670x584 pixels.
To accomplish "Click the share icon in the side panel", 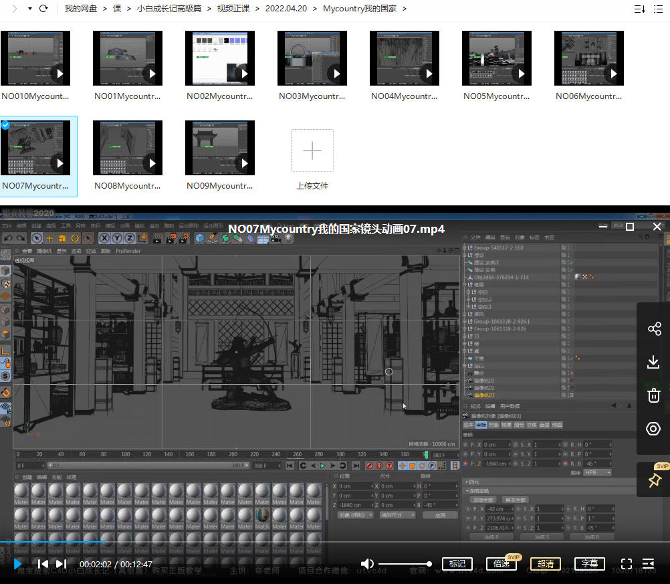I will tap(654, 328).
